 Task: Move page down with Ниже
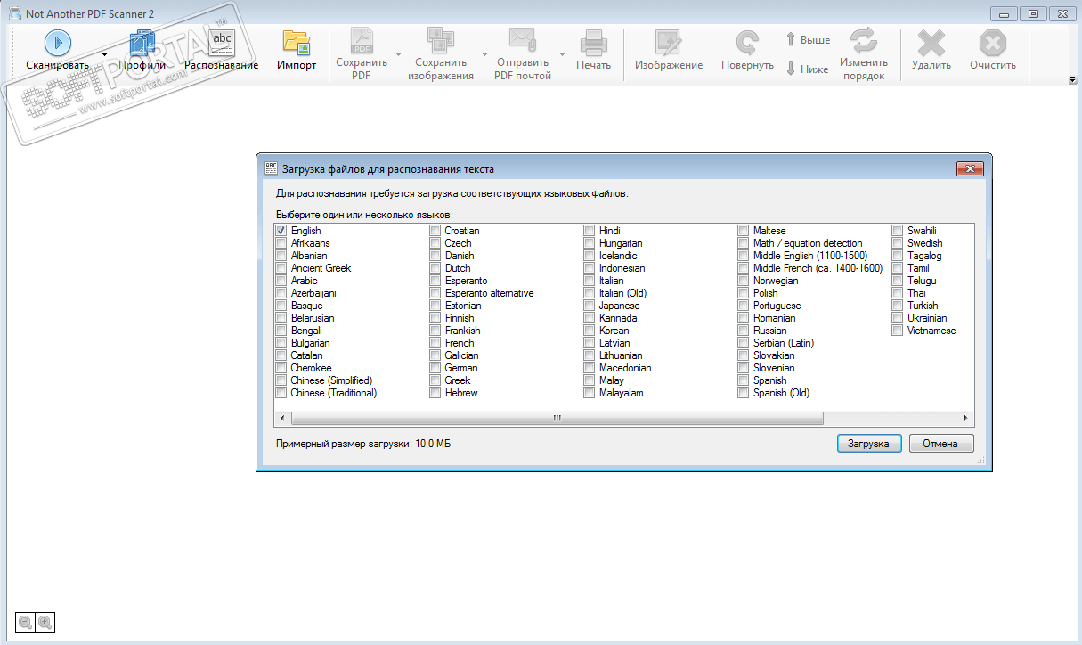[808, 69]
